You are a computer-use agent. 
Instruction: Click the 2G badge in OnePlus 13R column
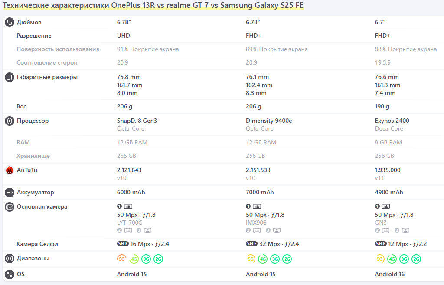click(158, 259)
